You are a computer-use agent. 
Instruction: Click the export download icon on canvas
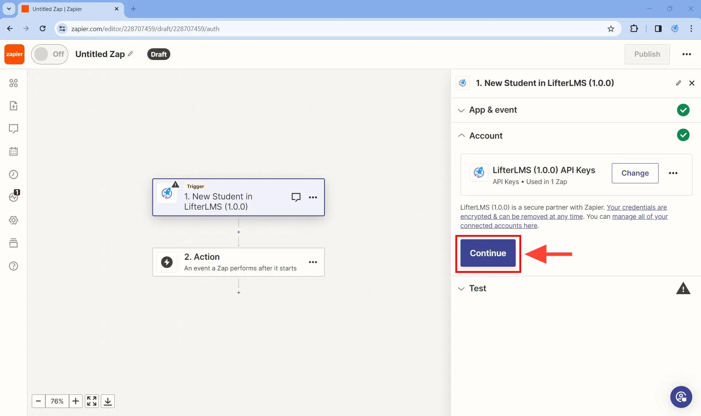click(108, 401)
